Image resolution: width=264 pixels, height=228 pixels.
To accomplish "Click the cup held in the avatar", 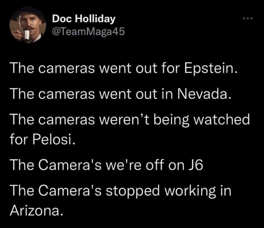I will click(x=27, y=34).
